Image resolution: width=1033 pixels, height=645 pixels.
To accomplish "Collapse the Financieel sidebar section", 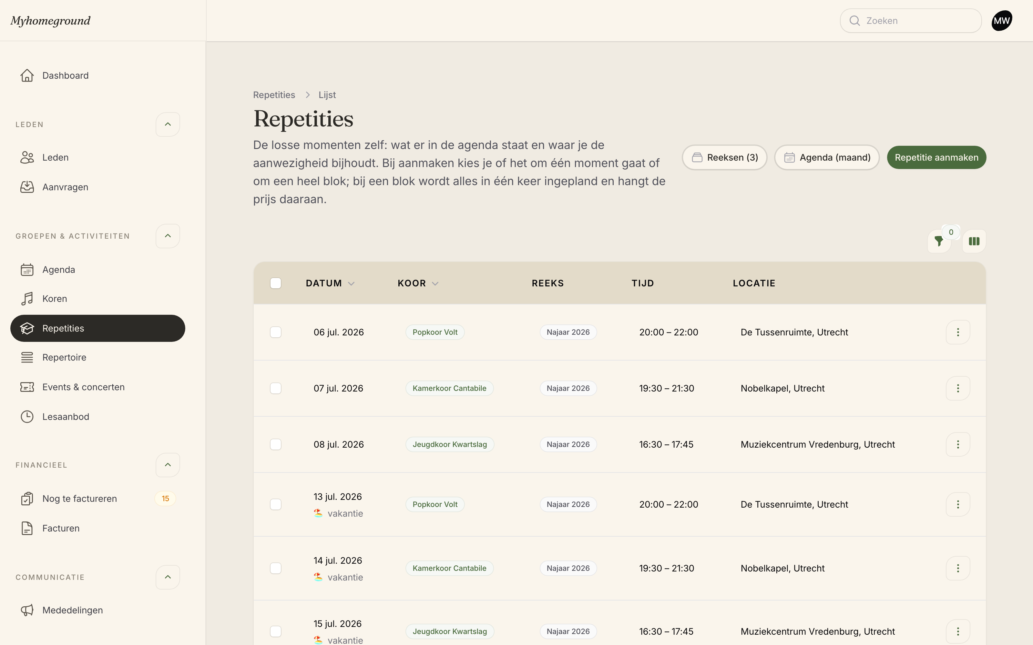I will pos(168,464).
